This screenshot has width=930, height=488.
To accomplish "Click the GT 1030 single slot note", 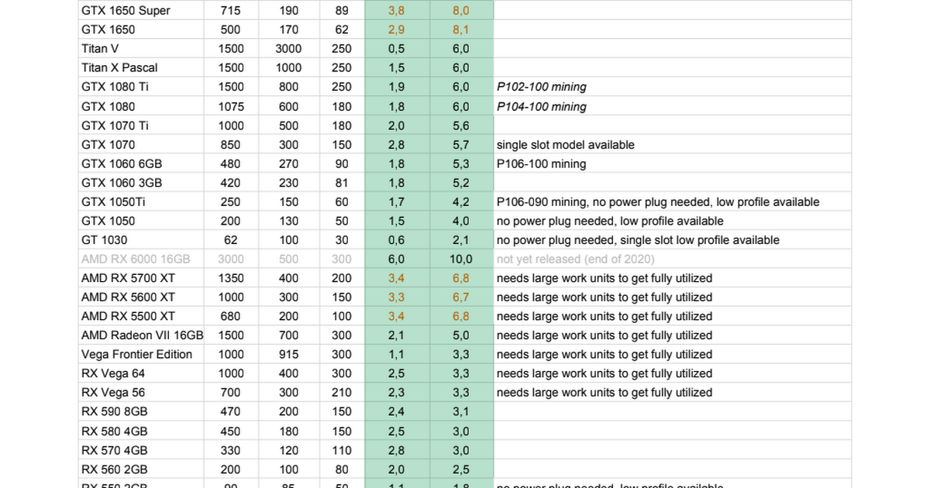I will pos(638,240).
